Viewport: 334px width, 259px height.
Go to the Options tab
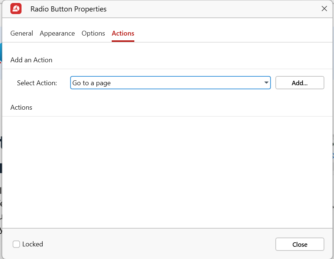click(93, 33)
